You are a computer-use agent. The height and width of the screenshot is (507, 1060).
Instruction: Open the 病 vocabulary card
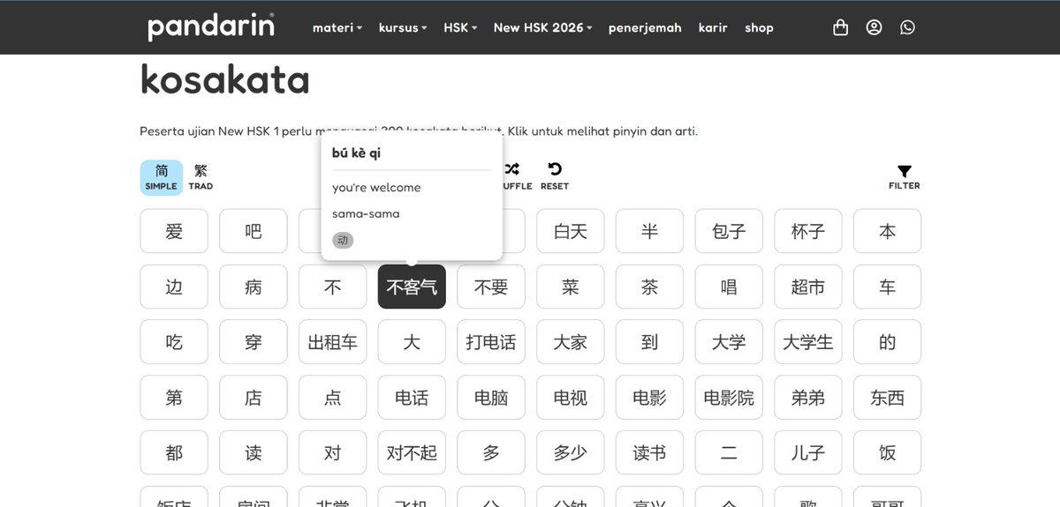254,287
